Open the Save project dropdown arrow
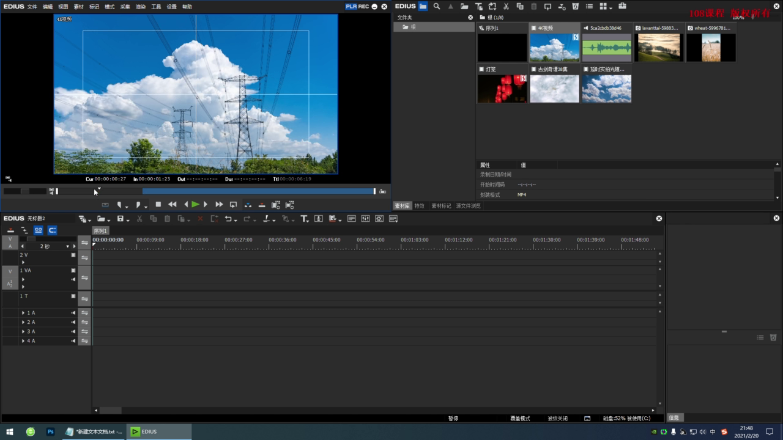The width and height of the screenshot is (783, 440). 127,220
